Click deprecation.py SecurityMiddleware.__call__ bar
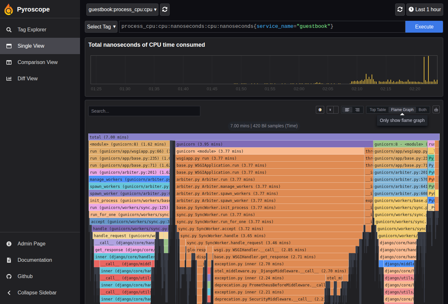The image size is (448, 304). (269, 299)
